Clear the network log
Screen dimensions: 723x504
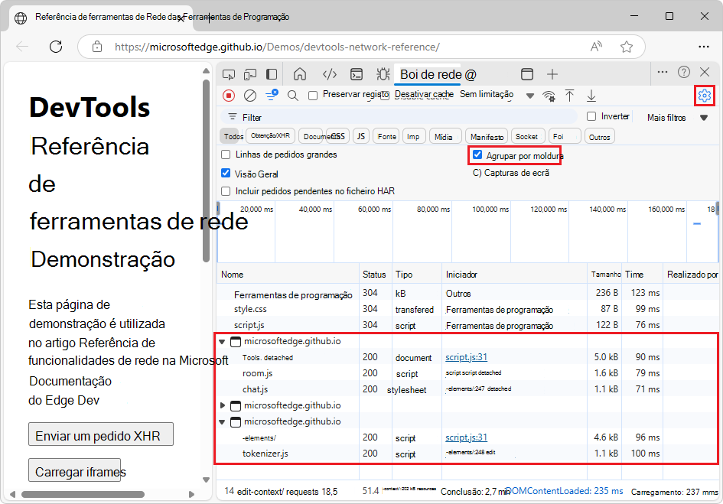(249, 94)
